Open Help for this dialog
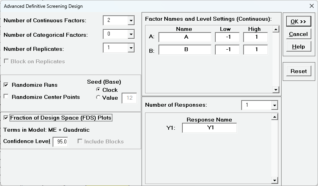318x186 pixels. pyautogui.click(x=298, y=46)
